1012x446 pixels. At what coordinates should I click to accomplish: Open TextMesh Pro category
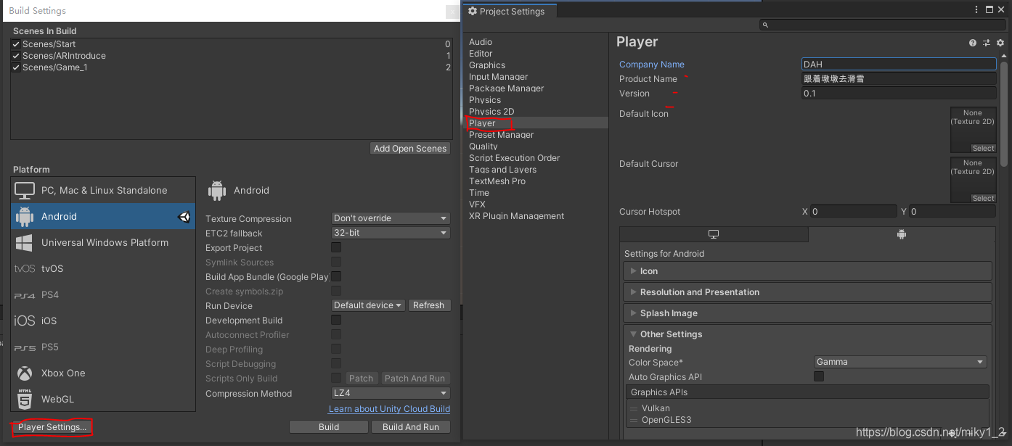coord(497,181)
